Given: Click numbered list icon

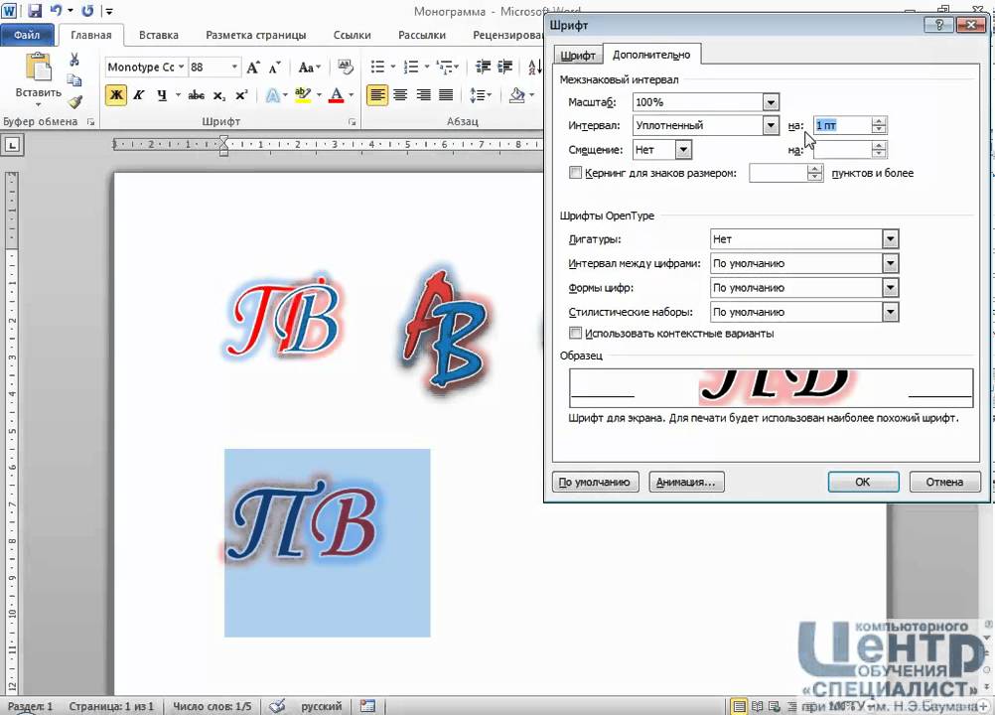Looking at the screenshot, I should (411, 67).
